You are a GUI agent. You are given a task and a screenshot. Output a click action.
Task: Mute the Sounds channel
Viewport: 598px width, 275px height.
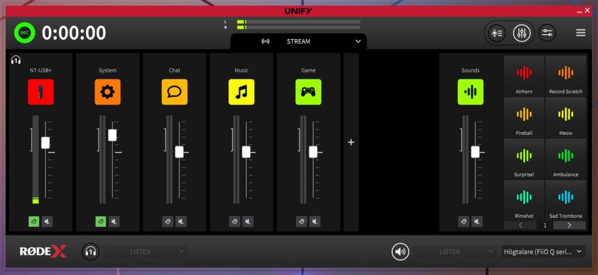click(477, 221)
